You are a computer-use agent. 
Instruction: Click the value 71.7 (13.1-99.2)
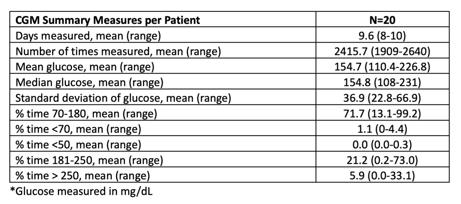click(382, 113)
